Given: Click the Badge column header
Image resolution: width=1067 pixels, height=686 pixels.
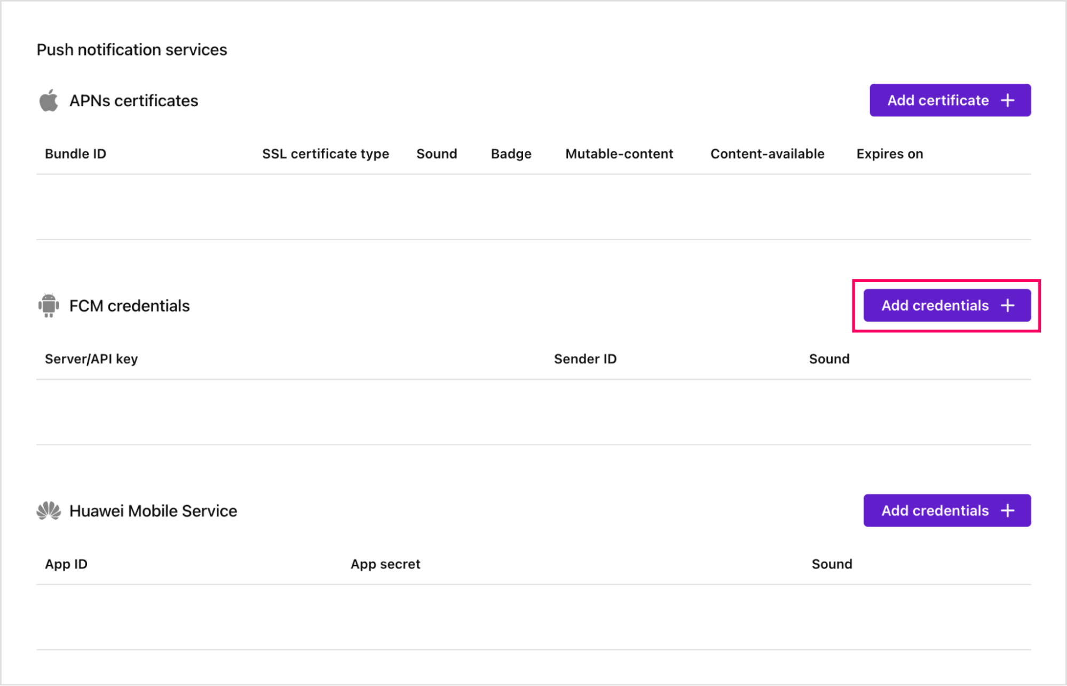Looking at the screenshot, I should click(511, 154).
